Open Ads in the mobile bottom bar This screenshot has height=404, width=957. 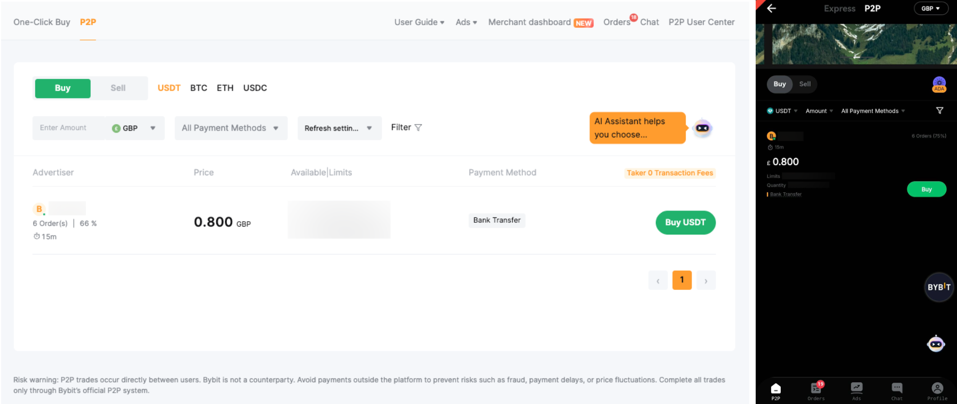856,391
